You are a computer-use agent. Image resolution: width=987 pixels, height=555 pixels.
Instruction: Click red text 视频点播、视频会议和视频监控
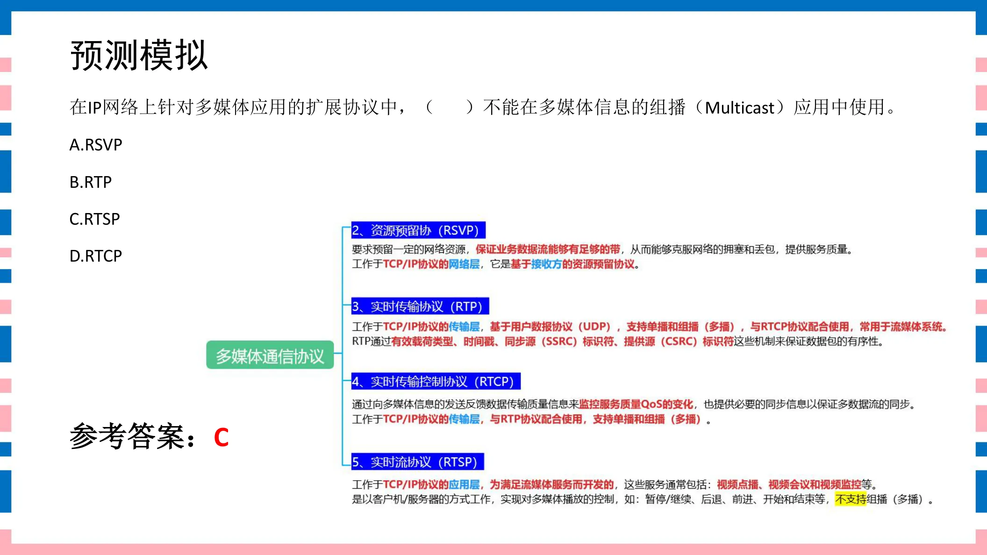789,484
